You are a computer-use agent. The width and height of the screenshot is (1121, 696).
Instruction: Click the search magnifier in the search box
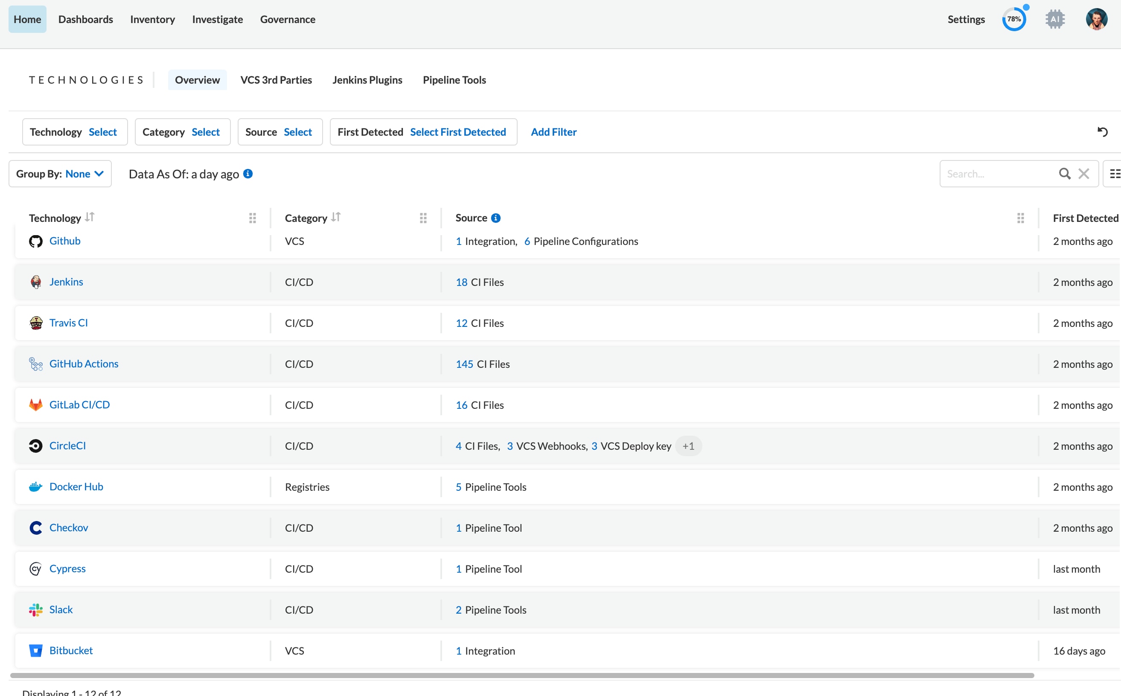(1064, 174)
